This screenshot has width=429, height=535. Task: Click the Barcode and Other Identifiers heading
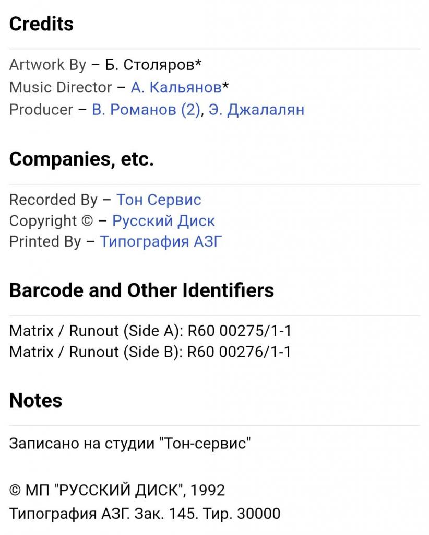click(141, 290)
